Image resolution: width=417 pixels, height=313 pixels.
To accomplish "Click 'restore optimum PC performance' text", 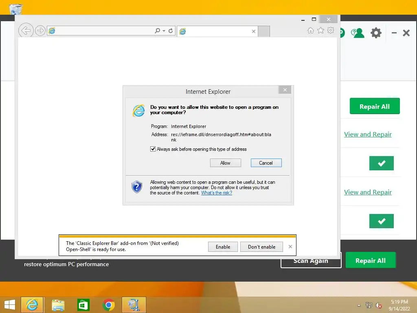I will tap(66, 264).
